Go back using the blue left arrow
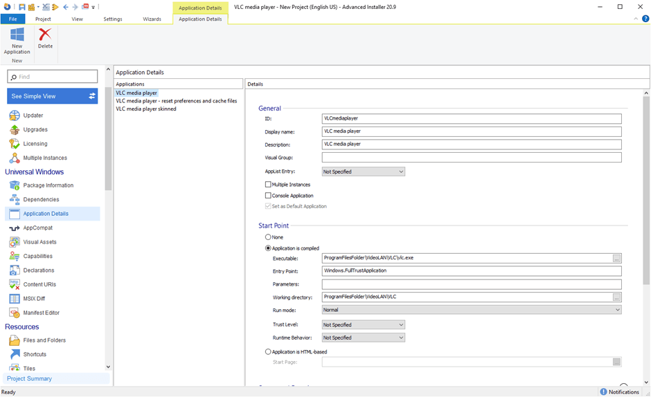 66,7
